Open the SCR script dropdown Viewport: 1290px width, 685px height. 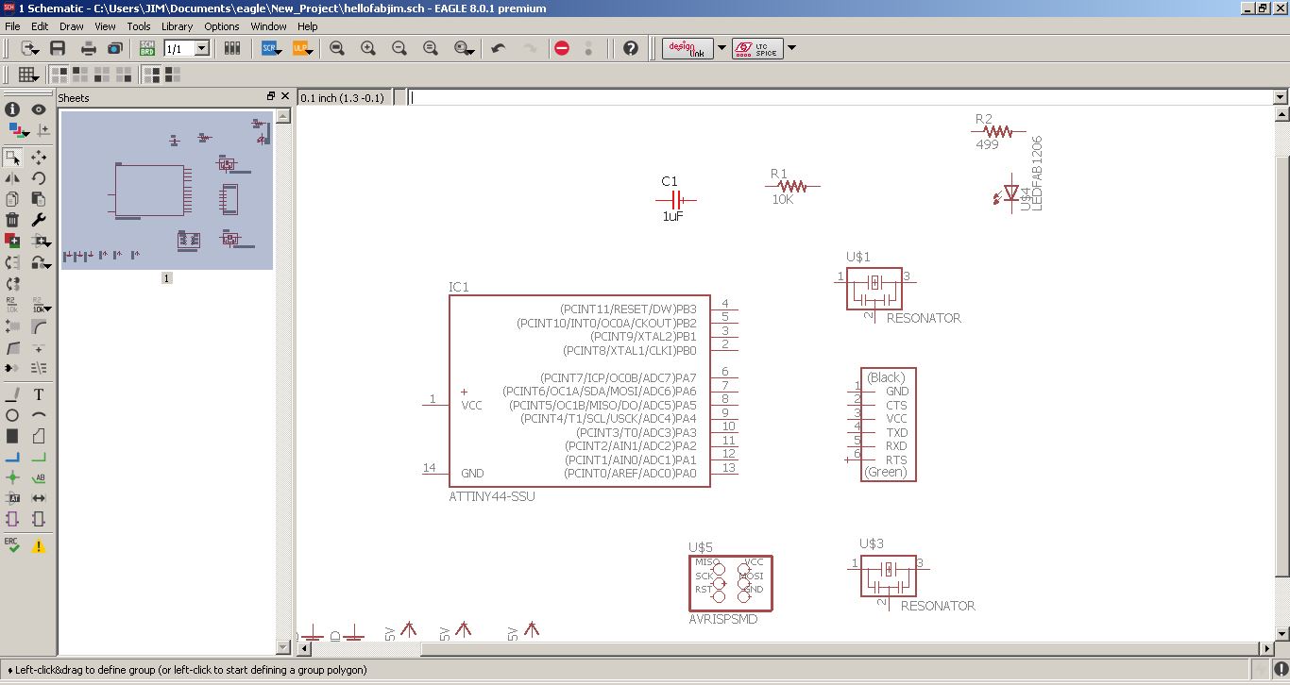(271, 48)
